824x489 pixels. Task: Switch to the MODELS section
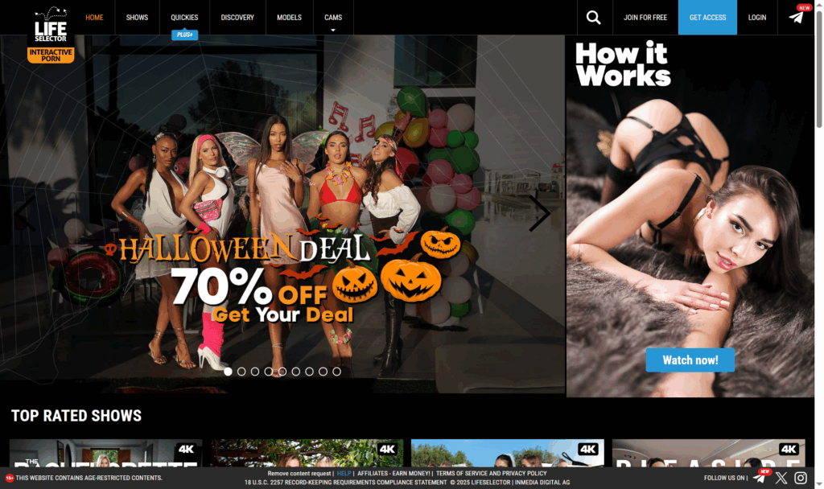[289, 17]
